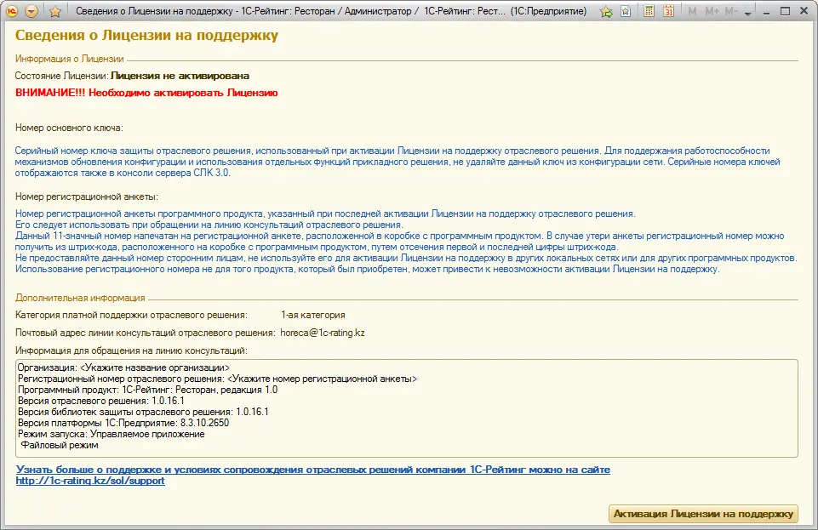Screen dimensions: 818x530
Task: Click the 'Узнать больше о поддержке' hyperlink text
Action: 312,470
